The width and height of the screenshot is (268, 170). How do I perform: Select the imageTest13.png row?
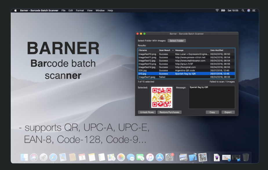tap(187, 64)
